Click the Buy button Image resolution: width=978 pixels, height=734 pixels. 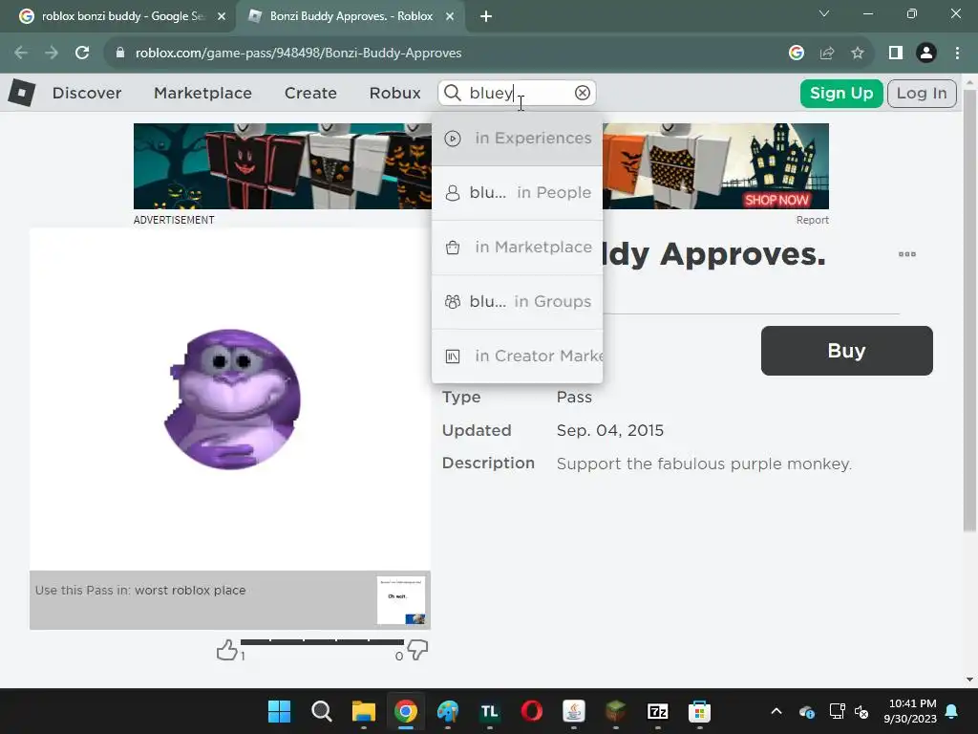coord(846,351)
